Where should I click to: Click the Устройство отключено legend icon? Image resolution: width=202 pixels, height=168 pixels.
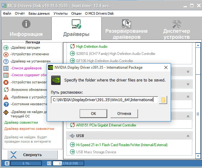tap(6, 55)
